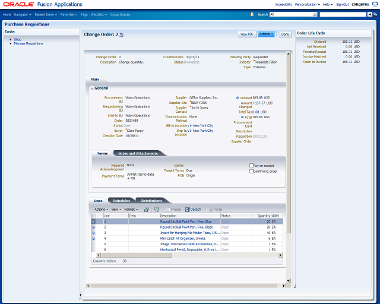Click the blue change indicator next to Total
The width and height of the screenshot is (380, 304).
[242, 117]
